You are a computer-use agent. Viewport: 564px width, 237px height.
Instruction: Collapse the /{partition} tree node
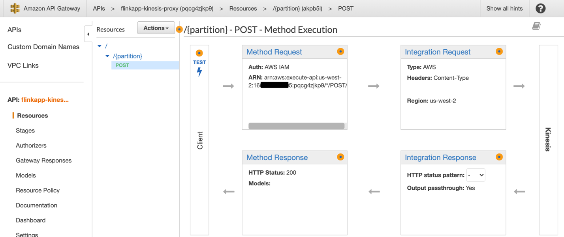click(107, 56)
